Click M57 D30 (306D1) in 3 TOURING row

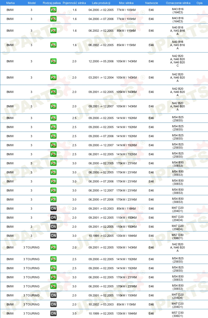pyautogui.click(x=178, y=314)
